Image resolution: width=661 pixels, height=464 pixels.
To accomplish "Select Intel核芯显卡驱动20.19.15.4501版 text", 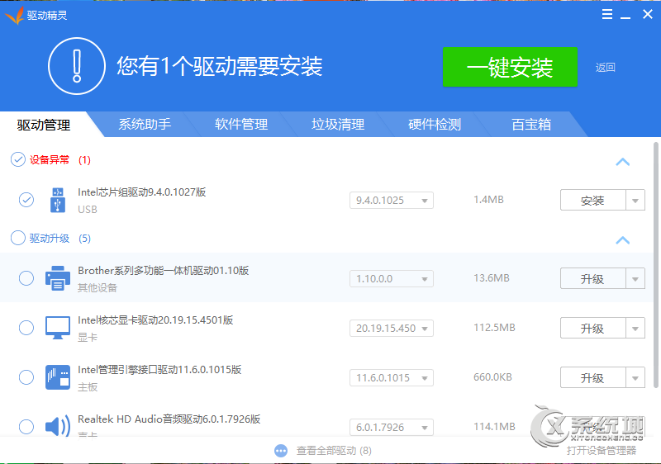I will pyautogui.click(x=155, y=320).
